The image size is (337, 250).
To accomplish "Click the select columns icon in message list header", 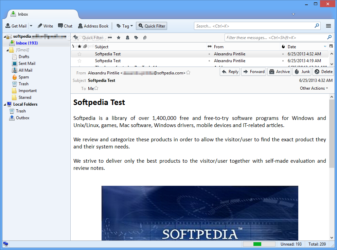I will tap(331, 46).
